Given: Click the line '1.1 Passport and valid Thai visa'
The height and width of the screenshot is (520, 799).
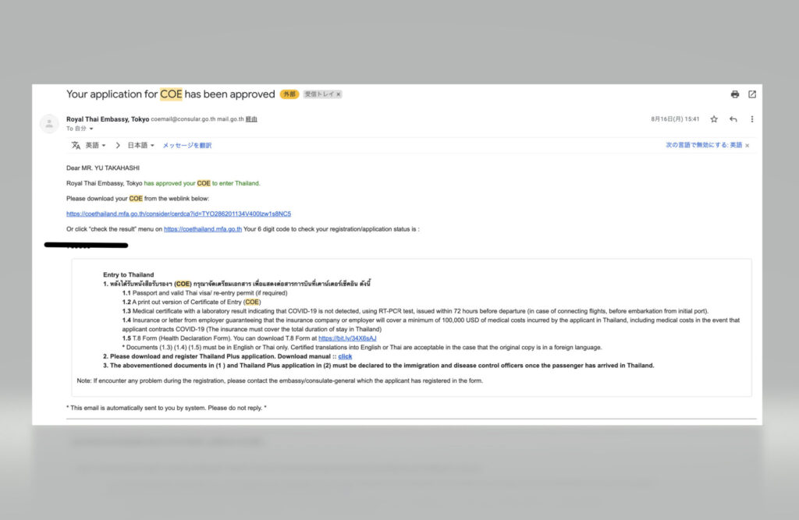Looking at the screenshot, I should pos(205,293).
